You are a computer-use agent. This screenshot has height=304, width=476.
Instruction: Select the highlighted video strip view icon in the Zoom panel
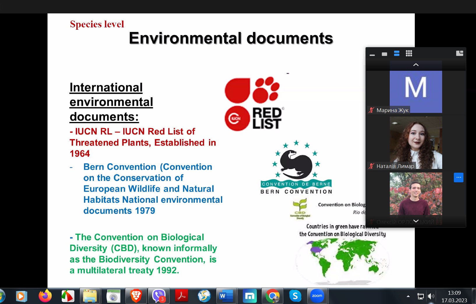point(397,53)
